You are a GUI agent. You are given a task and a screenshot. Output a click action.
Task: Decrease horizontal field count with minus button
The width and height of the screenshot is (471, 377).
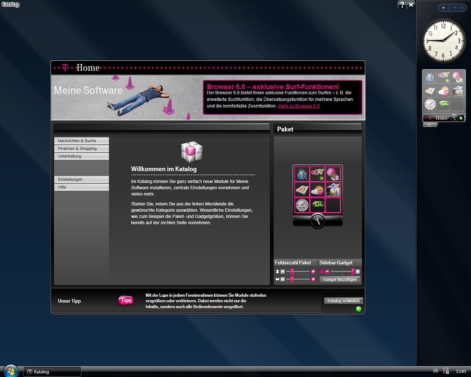pyautogui.click(x=283, y=279)
